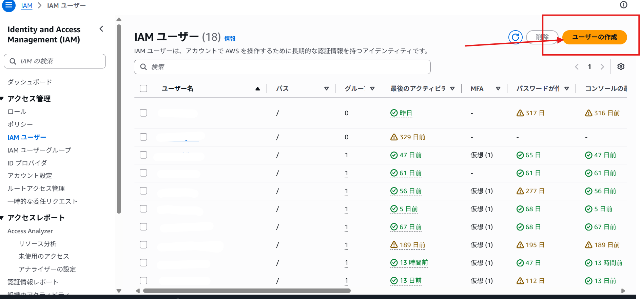Screen dimensions: 640x299
Task: Check the row with 329 日前 activity
Action: coord(143,137)
